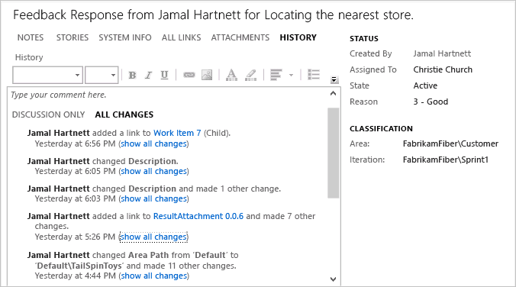Image resolution: width=516 pixels, height=287 pixels.
Task: Click the Area value 'FabrikamFiber\Customer'
Action: [450, 143]
